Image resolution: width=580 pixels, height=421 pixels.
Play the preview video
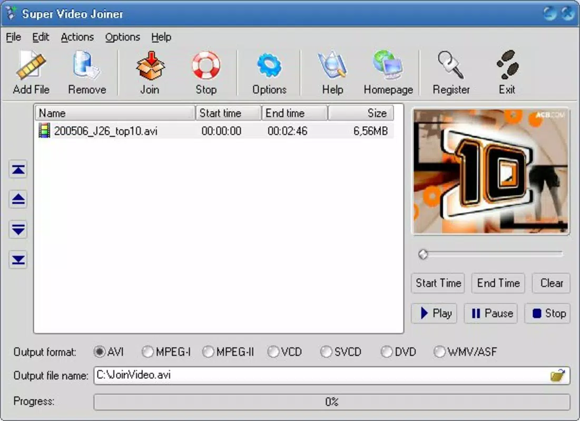pos(434,314)
